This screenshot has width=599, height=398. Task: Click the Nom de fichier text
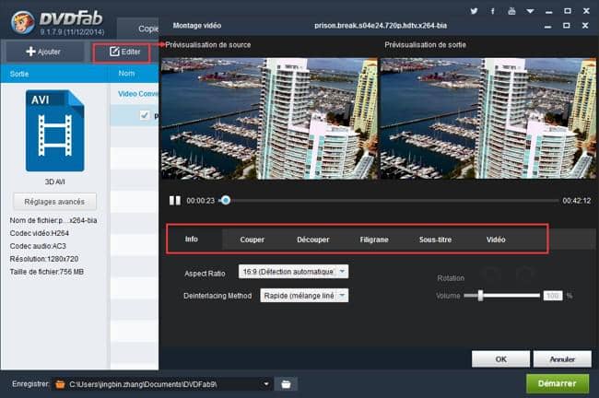(x=53, y=220)
